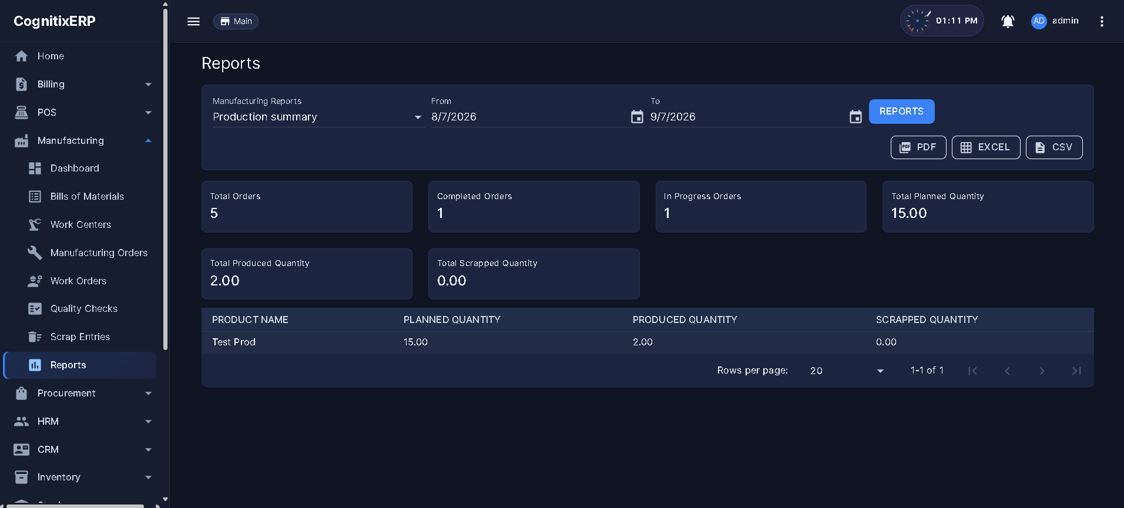Image resolution: width=1124 pixels, height=508 pixels.
Task: Open the From date calendar picker
Action: pyautogui.click(x=637, y=117)
